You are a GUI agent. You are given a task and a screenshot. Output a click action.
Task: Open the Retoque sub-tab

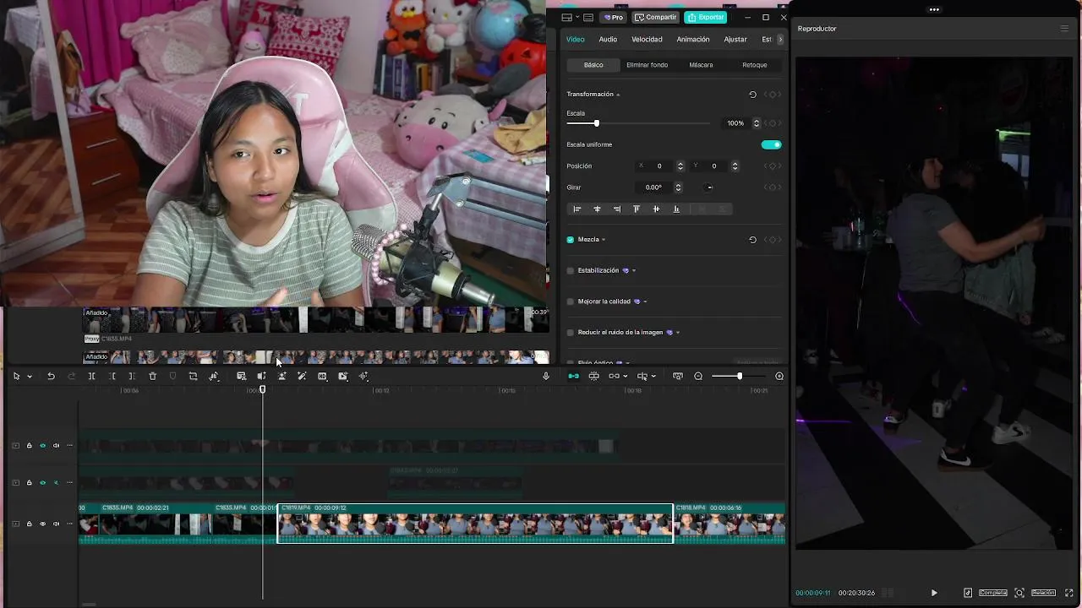point(755,65)
